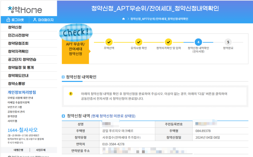Open 모바일 사용에 대한 안내 link
Image resolution: width=253 pixels, height=157 pixels.
(x=20, y=98)
